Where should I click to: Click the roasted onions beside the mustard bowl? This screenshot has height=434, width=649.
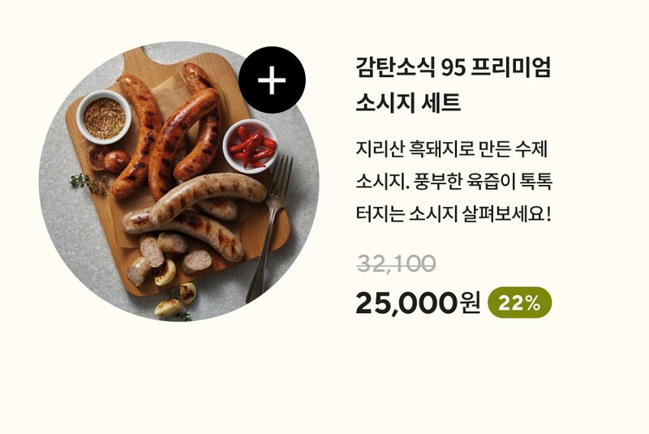tap(109, 159)
